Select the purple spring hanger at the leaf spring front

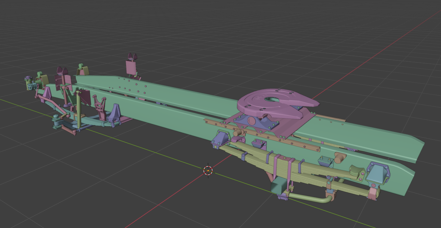click(x=219, y=140)
